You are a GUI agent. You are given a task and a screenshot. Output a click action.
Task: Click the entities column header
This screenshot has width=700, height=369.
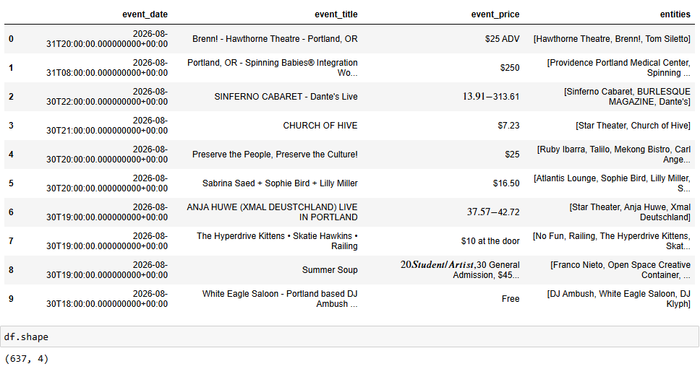[675, 14]
